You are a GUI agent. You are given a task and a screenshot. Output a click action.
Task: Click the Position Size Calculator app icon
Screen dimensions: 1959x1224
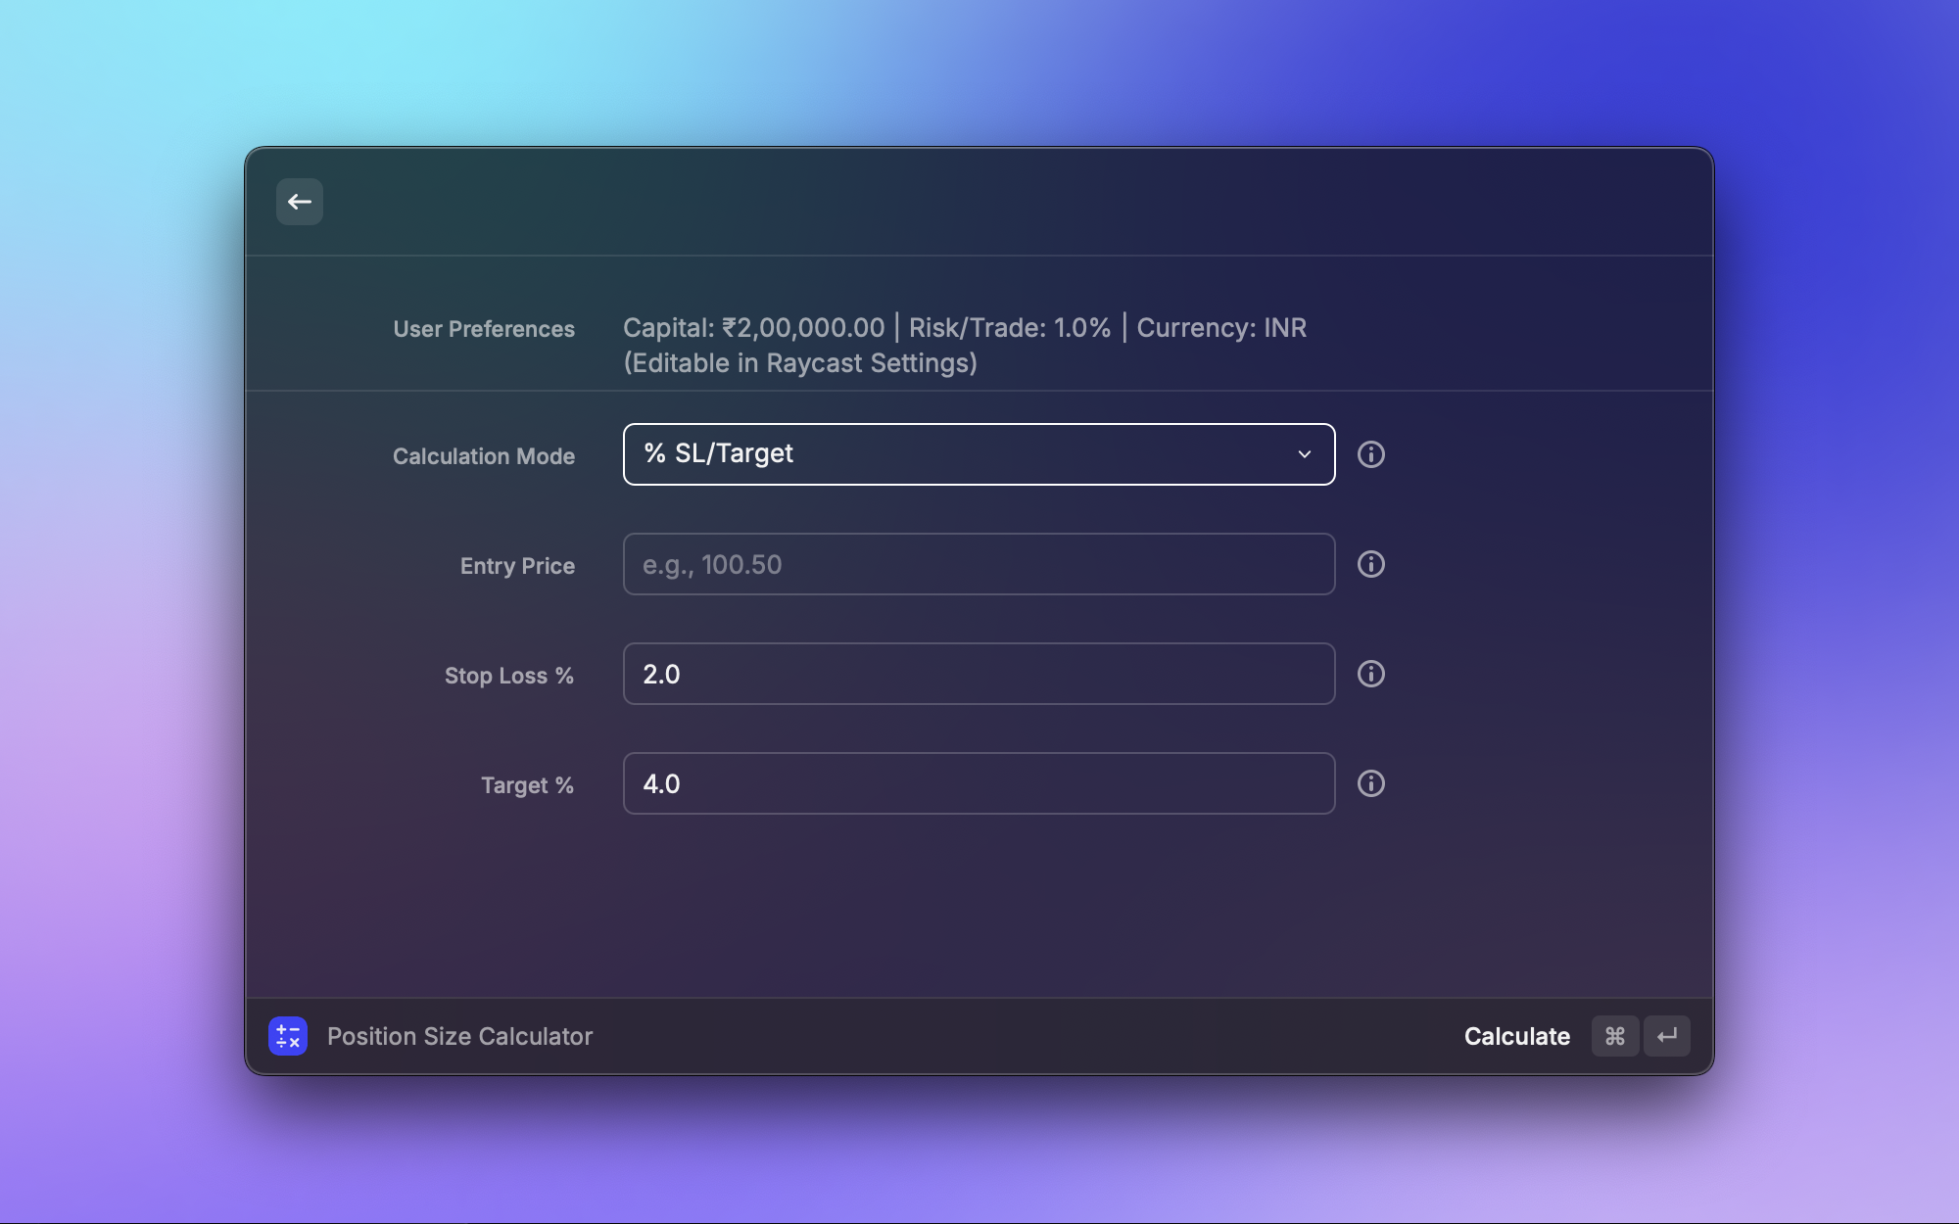click(x=288, y=1036)
